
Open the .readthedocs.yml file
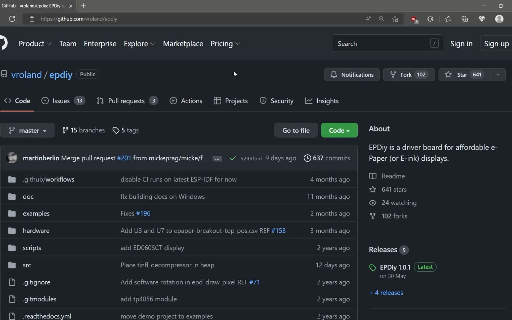[47, 316]
